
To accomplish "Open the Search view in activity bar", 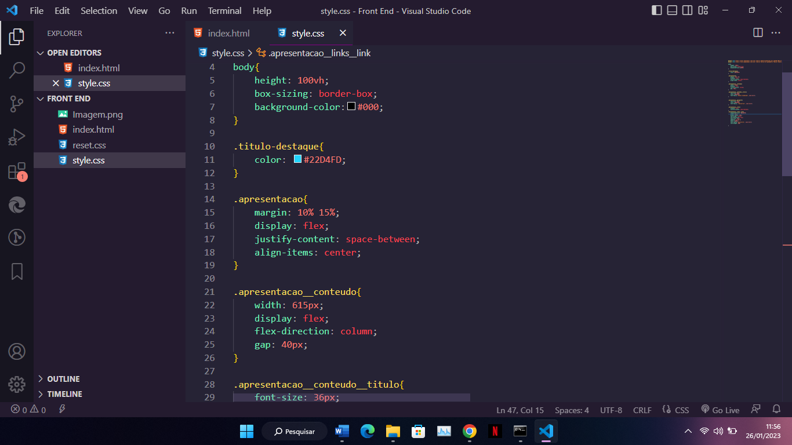I will pos(17,71).
